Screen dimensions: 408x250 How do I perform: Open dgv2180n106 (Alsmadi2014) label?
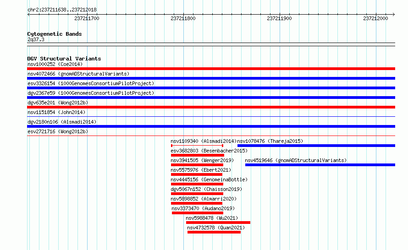(x=62, y=122)
